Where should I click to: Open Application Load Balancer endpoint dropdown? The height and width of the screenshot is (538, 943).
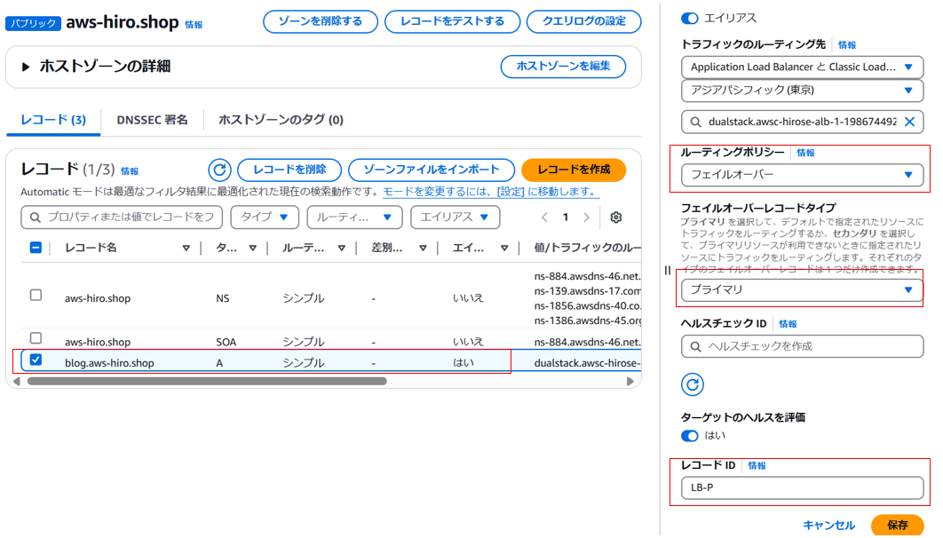tap(803, 67)
